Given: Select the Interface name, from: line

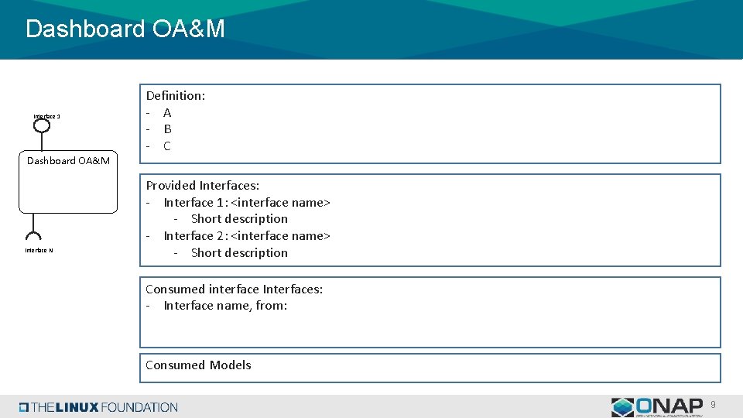Looking at the screenshot, I should (x=225, y=306).
